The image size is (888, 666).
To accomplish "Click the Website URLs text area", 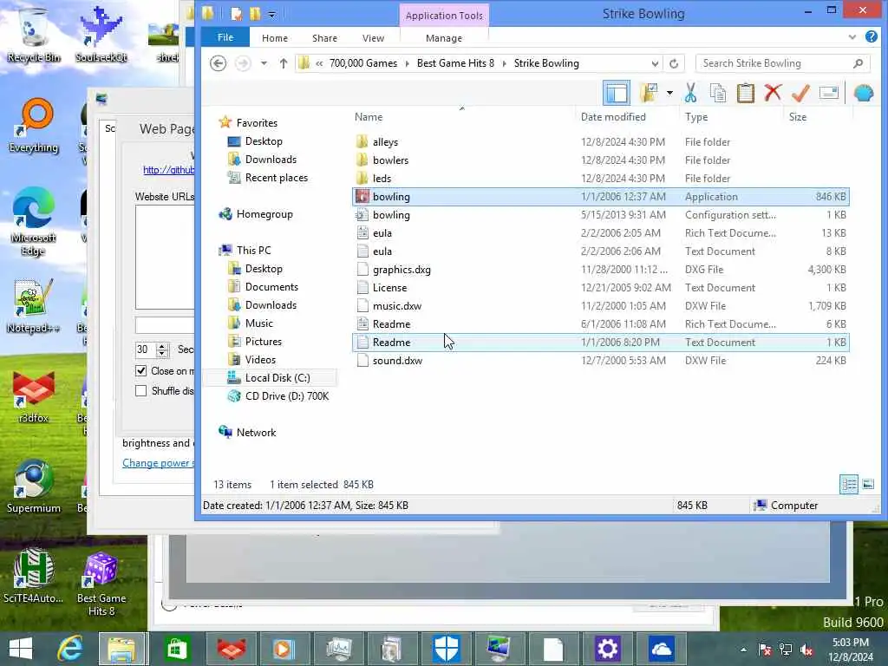I will (x=165, y=257).
